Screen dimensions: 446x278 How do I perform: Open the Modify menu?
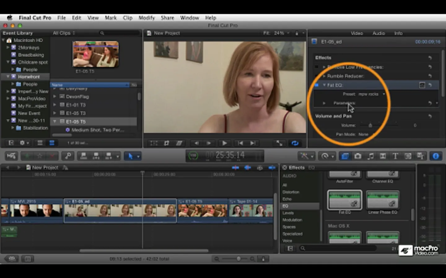[x=146, y=18]
